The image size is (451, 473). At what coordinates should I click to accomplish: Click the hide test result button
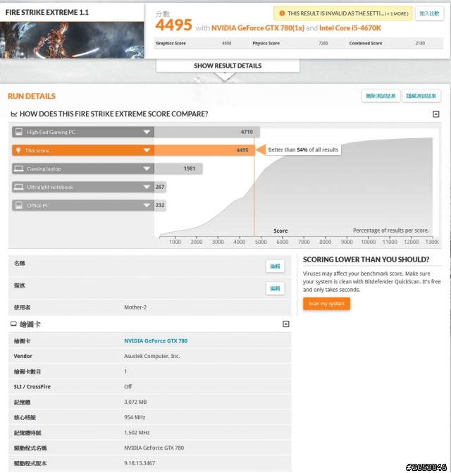pos(421,96)
